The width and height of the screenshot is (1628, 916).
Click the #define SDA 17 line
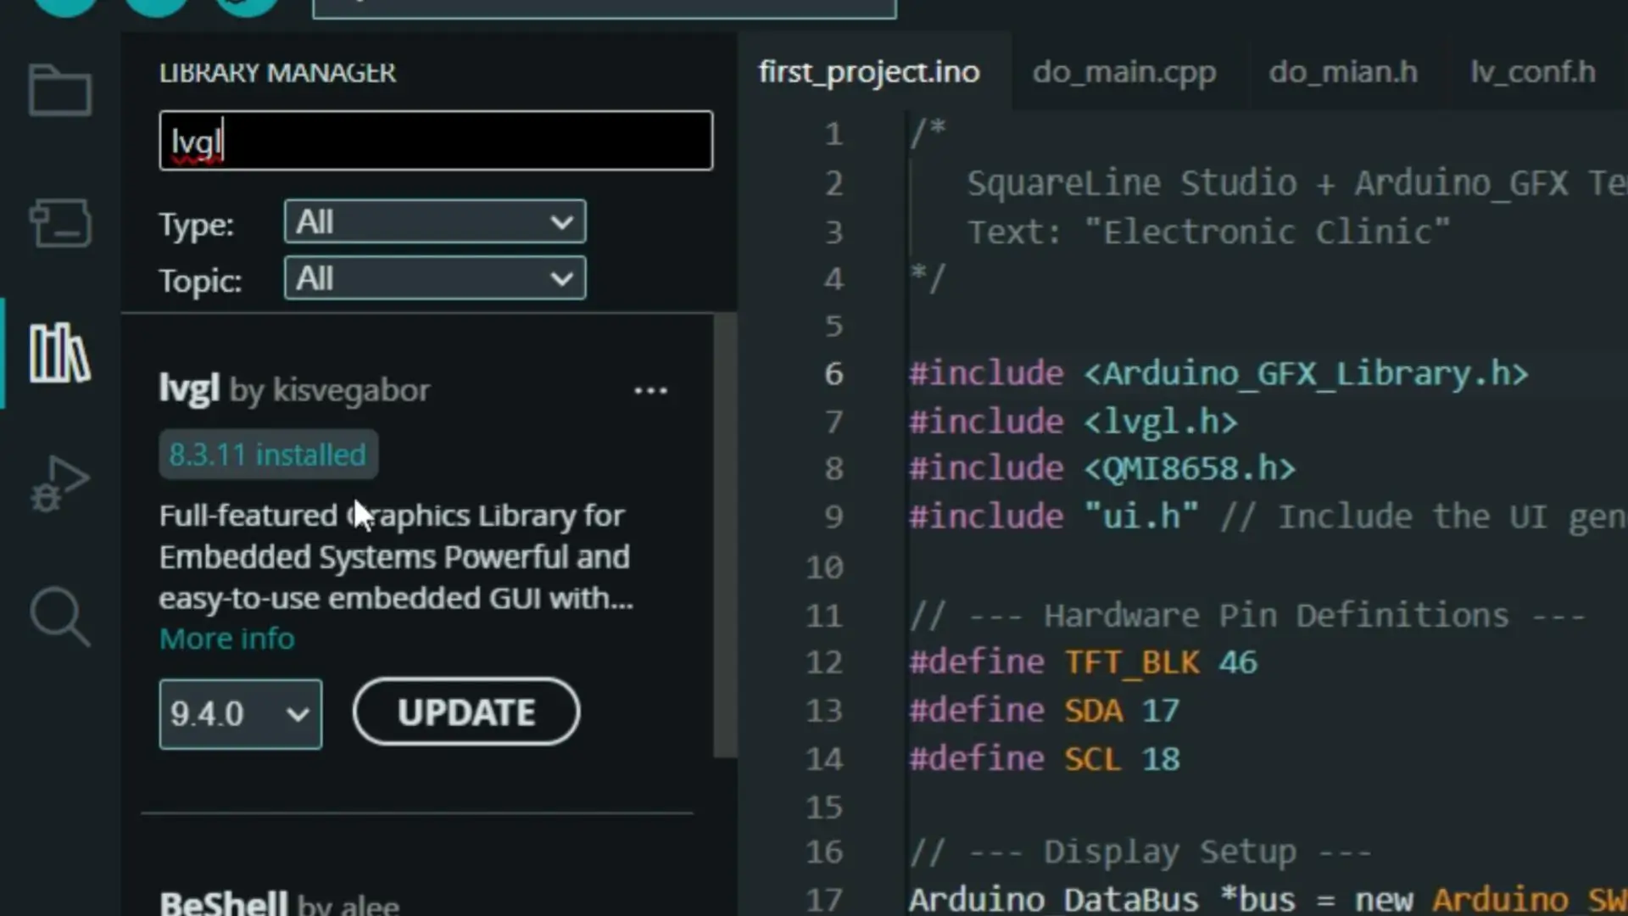click(x=1044, y=711)
